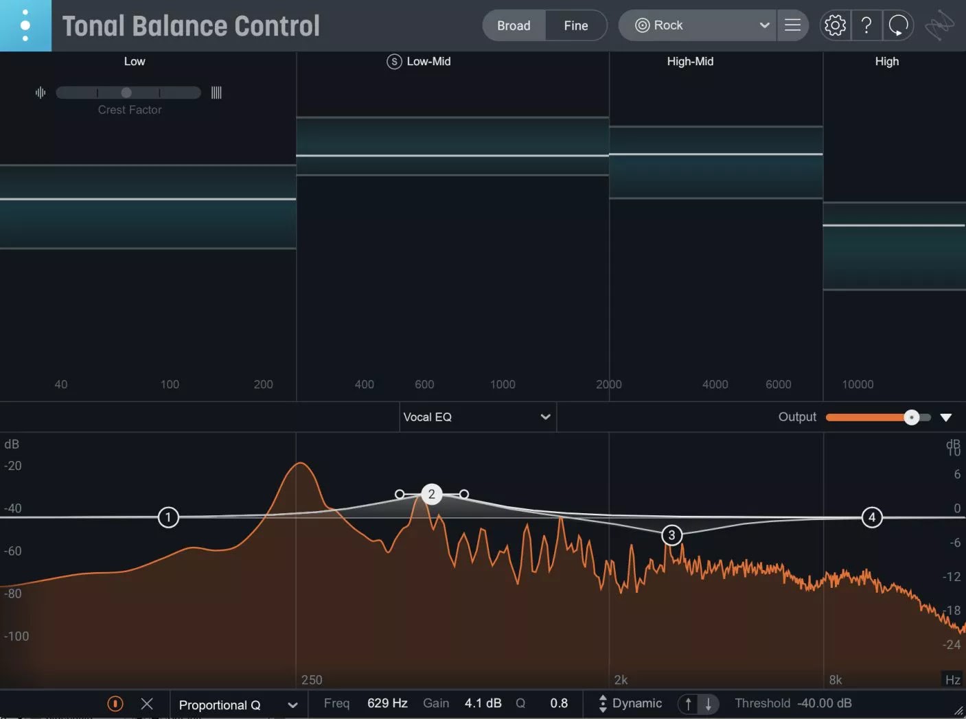
Task: Open the Tonal Balance Control settings gear
Action: [x=835, y=25]
